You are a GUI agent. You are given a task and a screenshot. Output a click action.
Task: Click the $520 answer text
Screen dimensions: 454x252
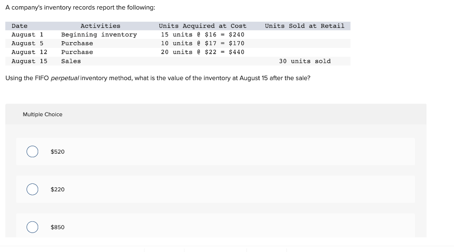point(58,151)
